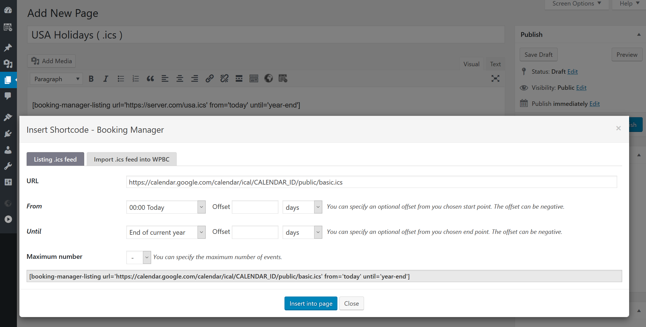Viewport: 646px width, 327px height.
Task: Click the page title field 'USA Holidays'
Action: tap(266, 35)
